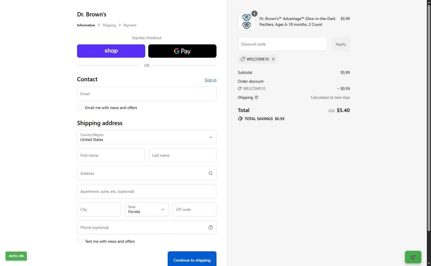431x266 pixels.
Task: Click the Google Pay express checkout button
Action: 182,51
